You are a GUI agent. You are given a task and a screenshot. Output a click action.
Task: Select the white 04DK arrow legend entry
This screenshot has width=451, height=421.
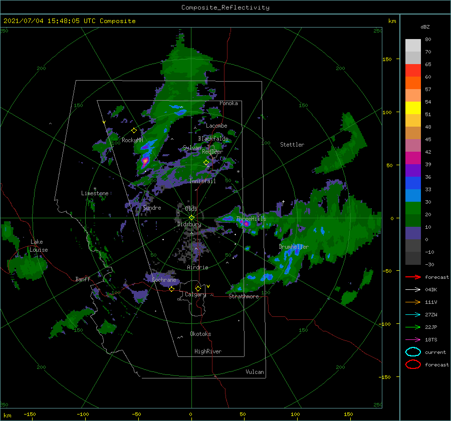(x=413, y=289)
